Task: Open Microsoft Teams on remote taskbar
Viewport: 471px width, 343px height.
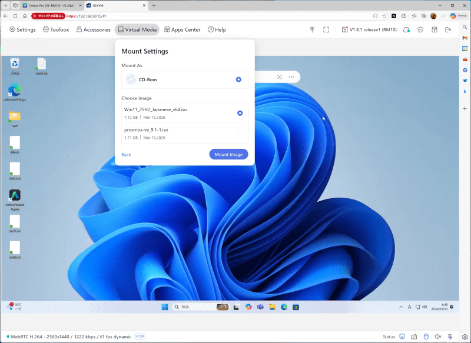Action: [x=260, y=307]
